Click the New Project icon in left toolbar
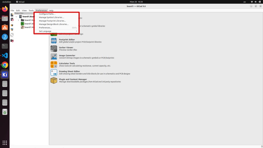 pos(12,15)
